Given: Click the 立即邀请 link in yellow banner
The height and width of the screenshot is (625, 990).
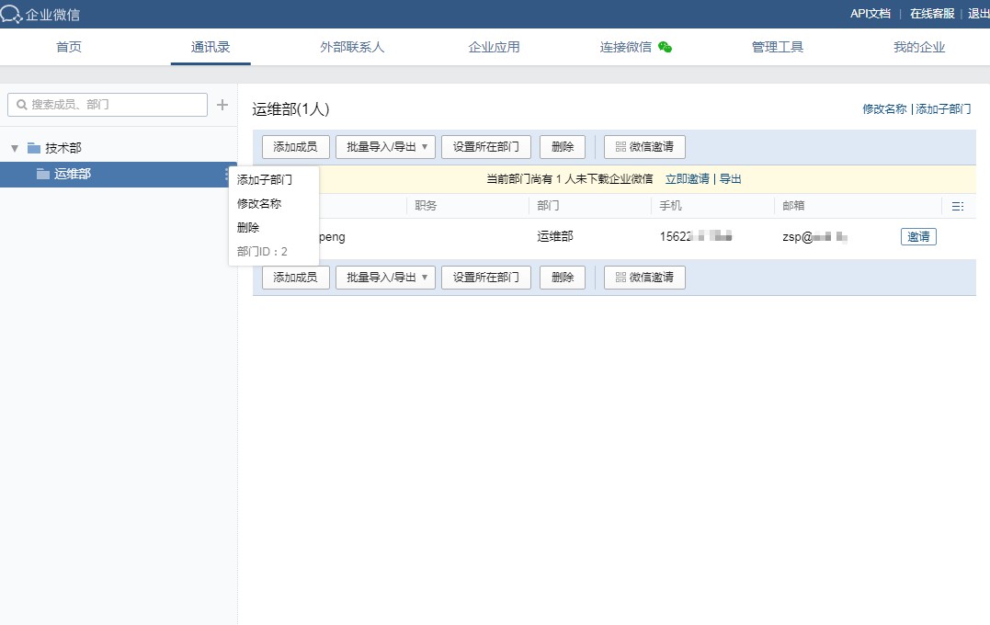Looking at the screenshot, I should click(x=687, y=179).
